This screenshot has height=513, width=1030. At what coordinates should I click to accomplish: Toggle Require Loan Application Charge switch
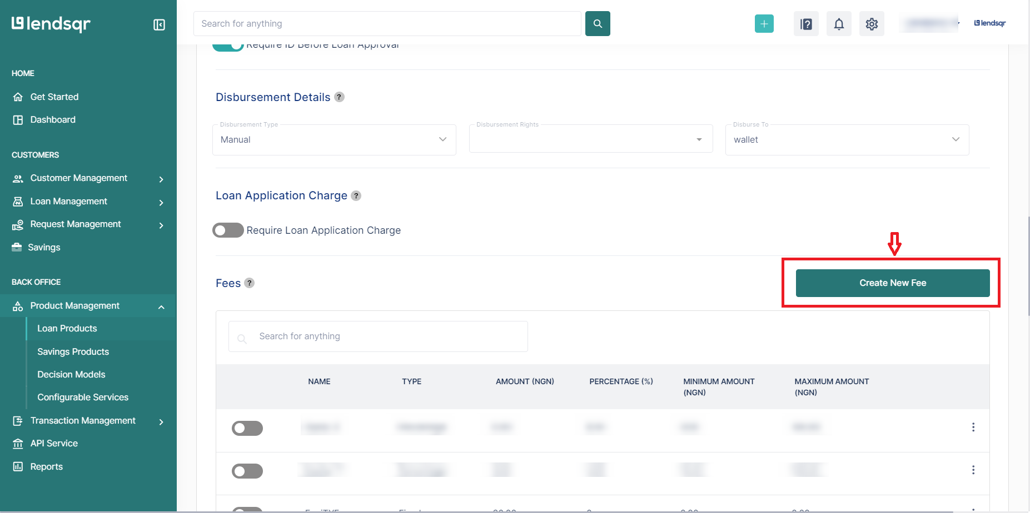coord(228,230)
